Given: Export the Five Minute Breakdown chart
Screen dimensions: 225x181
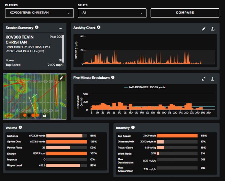Looking at the screenshot, I should [213, 79].
